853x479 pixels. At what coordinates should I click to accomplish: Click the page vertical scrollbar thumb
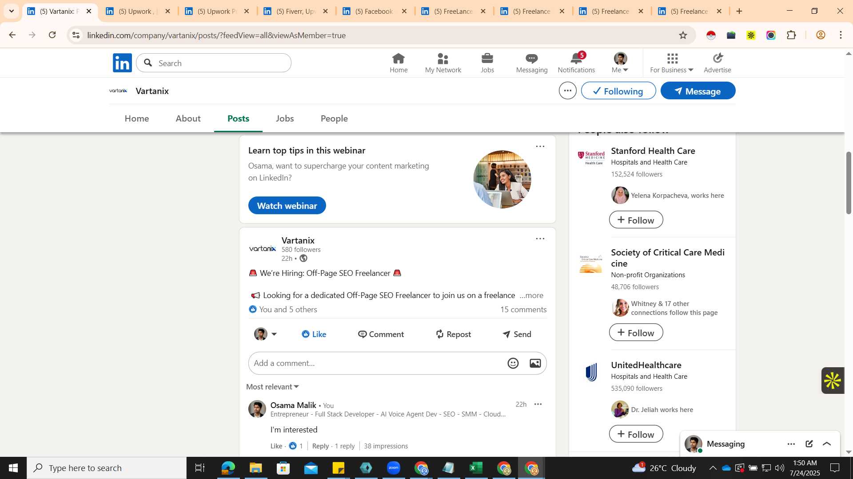click(x=848, y=183)
